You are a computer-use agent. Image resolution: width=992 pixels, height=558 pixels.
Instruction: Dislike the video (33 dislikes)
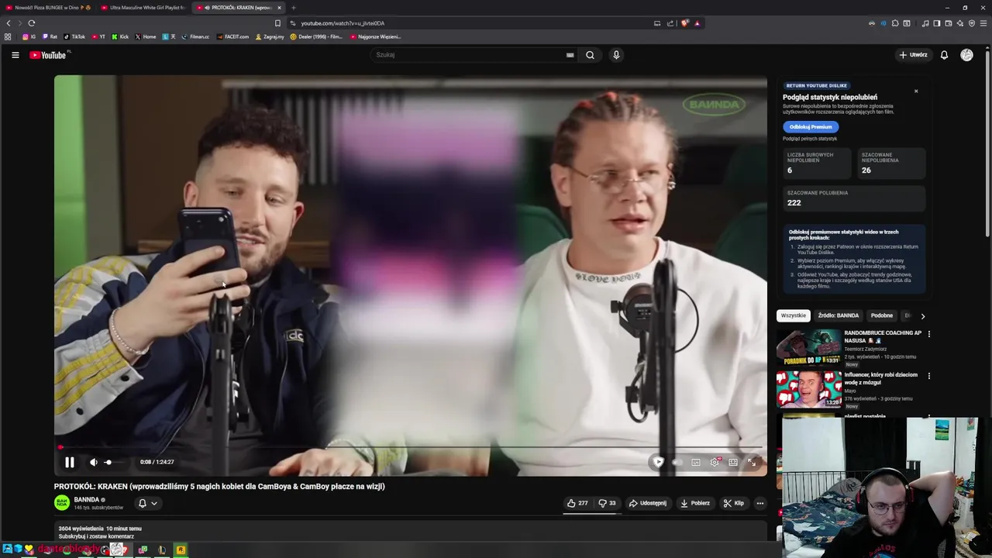point(607,503)
